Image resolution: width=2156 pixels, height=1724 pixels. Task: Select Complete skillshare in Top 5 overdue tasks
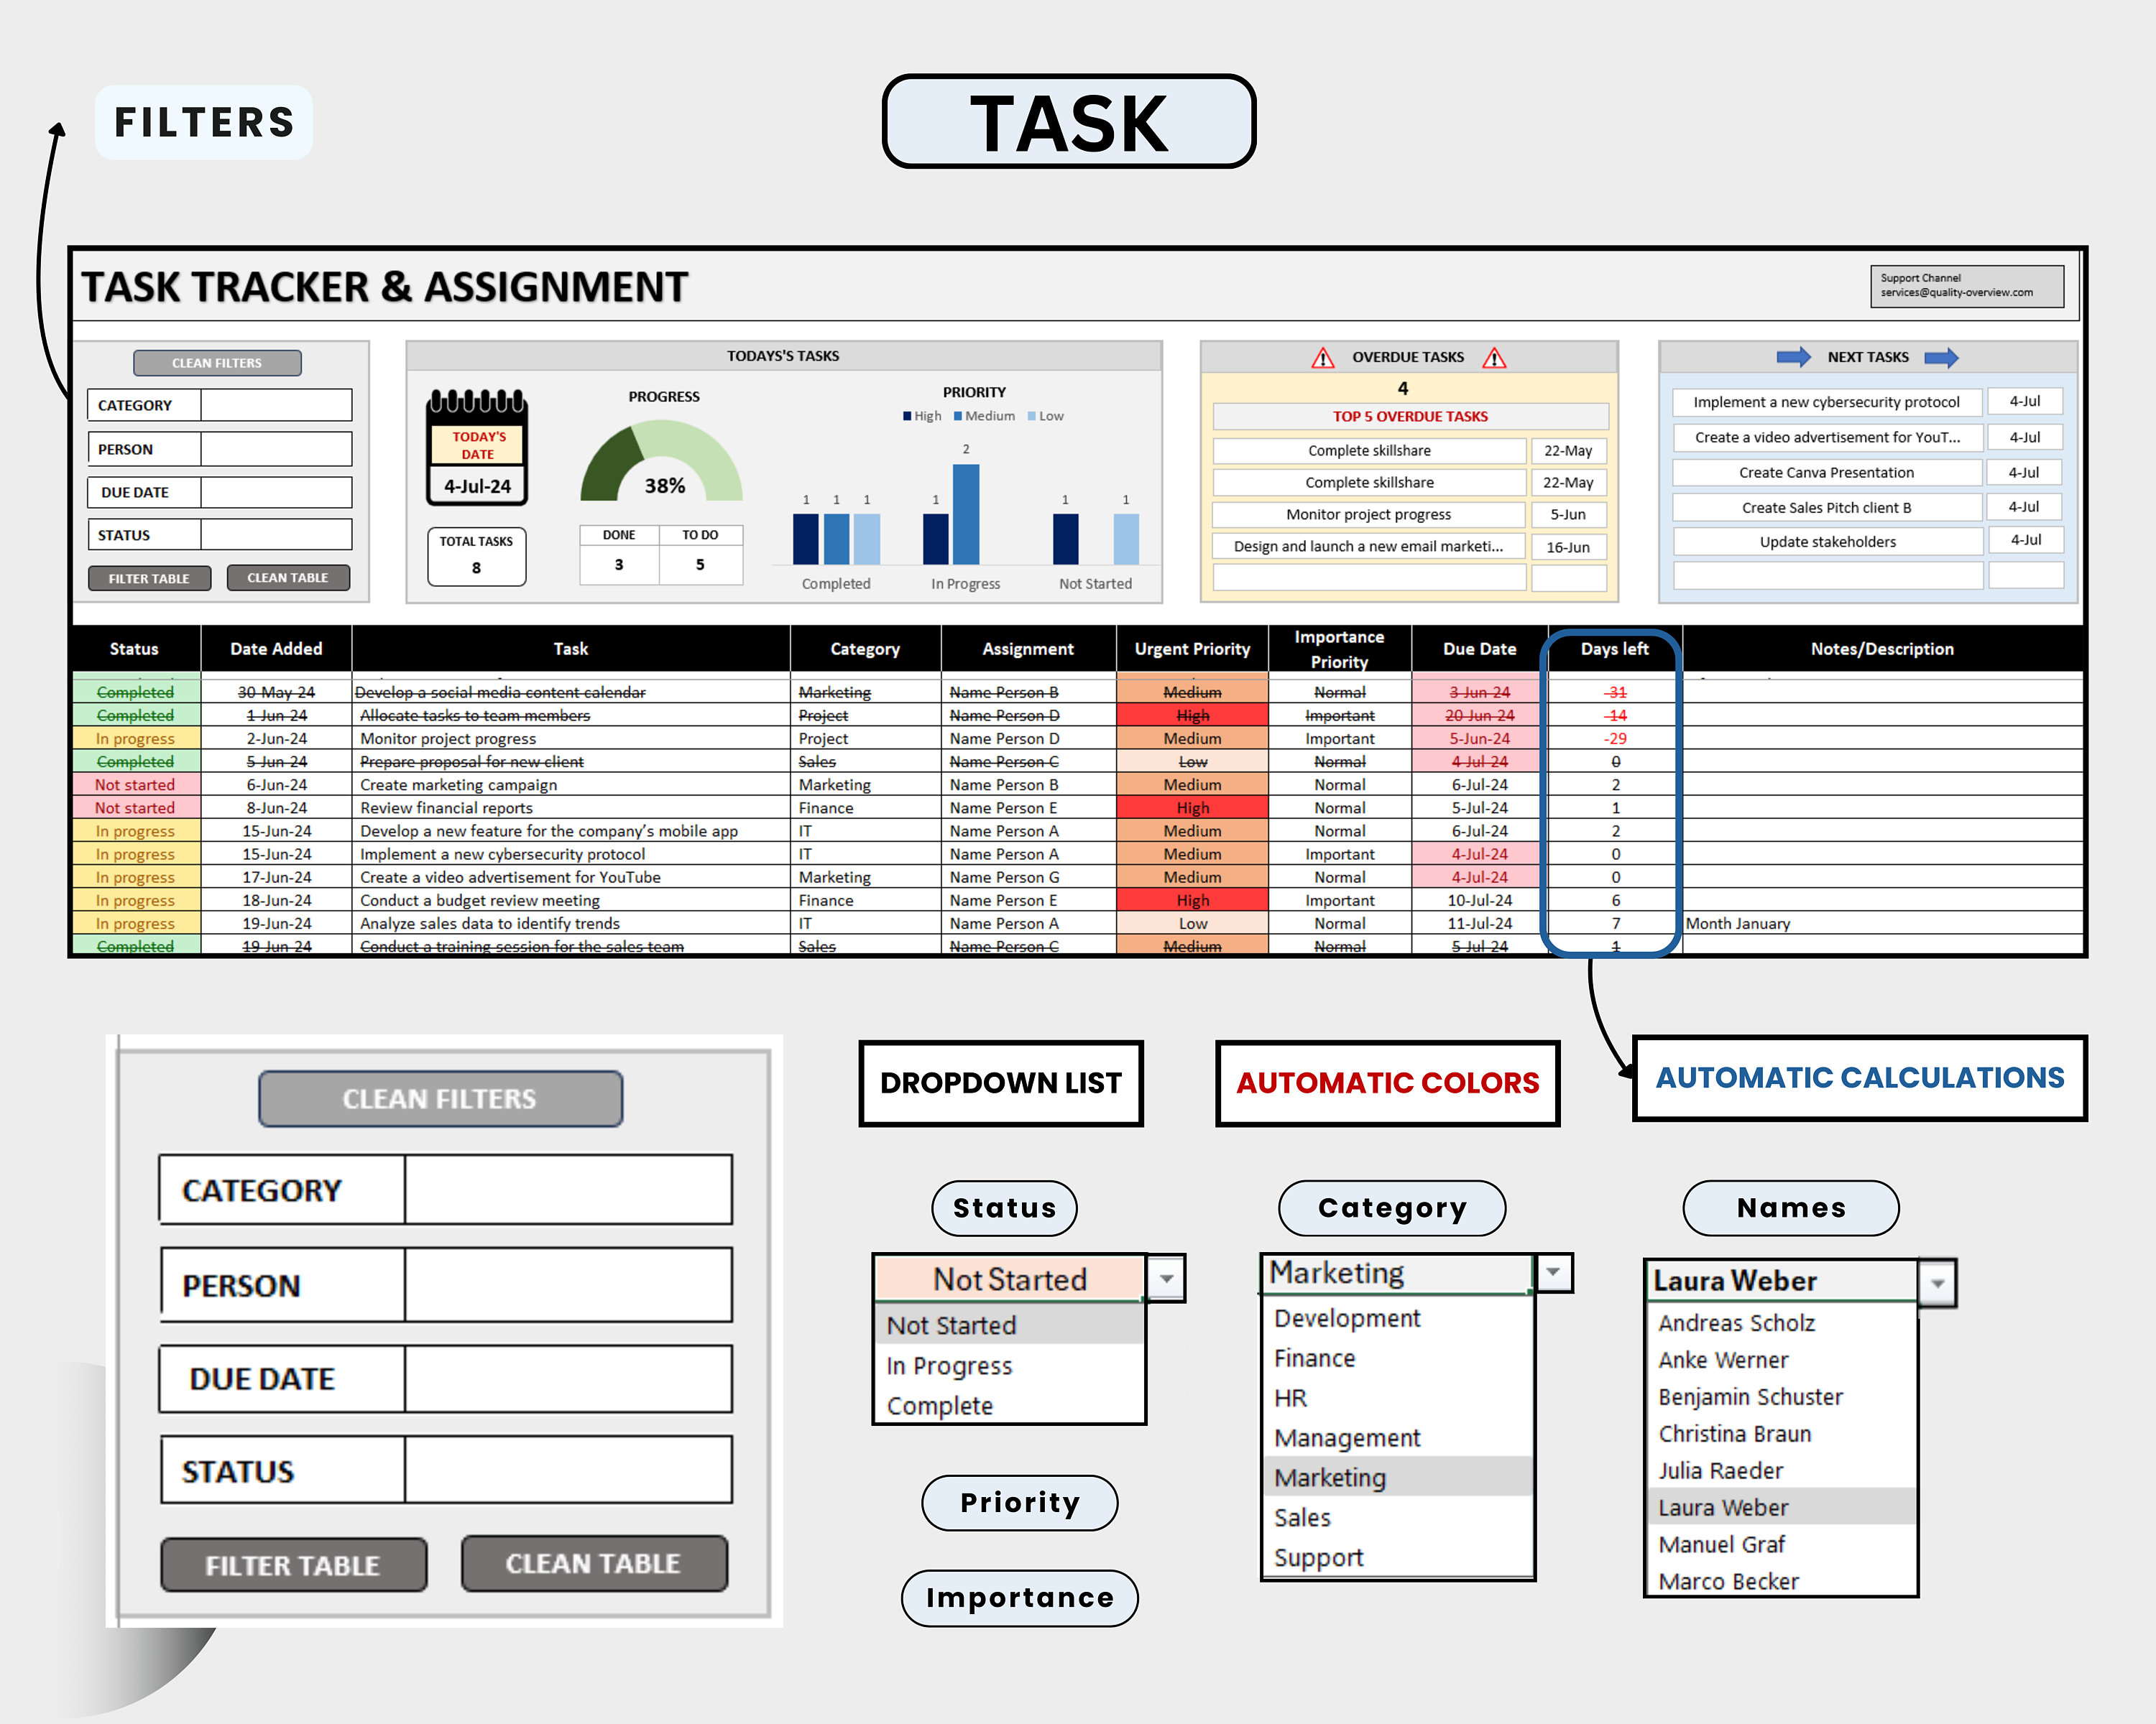tap(1368, 450)
